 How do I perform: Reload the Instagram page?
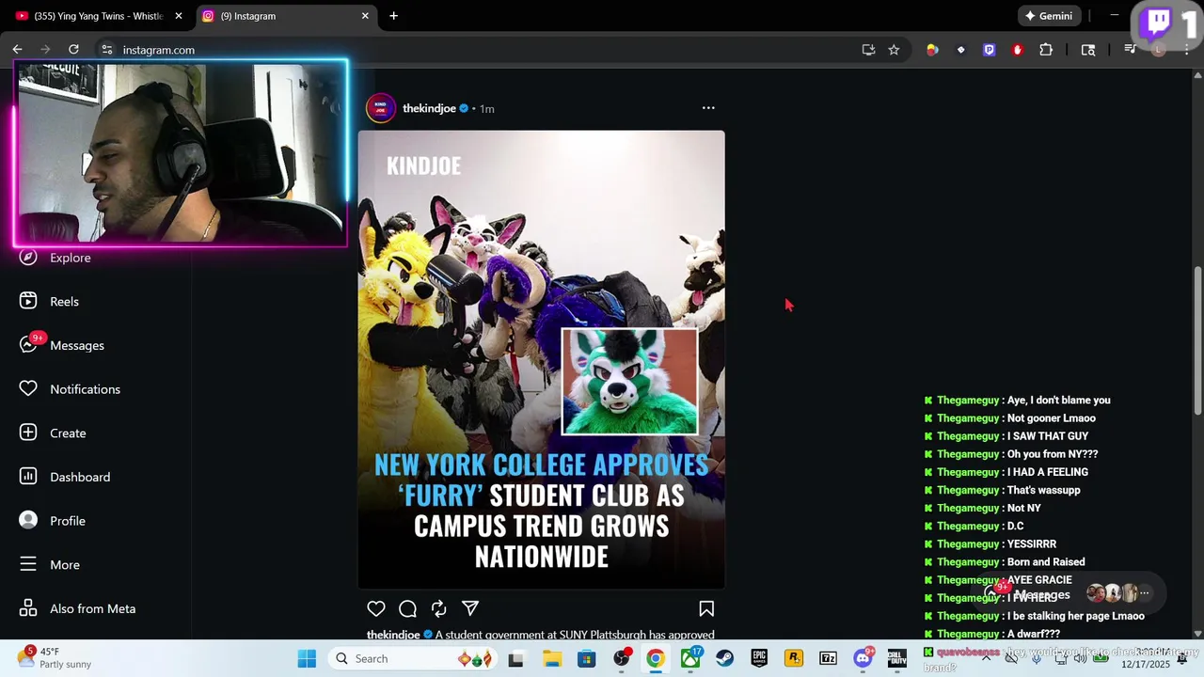[x=73, y=50]
